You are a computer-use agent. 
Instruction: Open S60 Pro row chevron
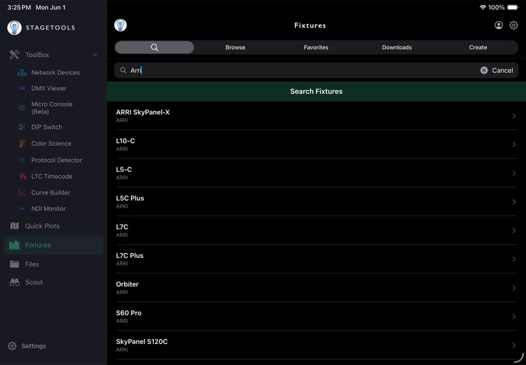(x=514, y=316)
